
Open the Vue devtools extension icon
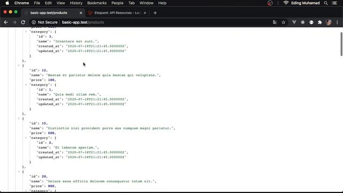click(x=294, y=23)
